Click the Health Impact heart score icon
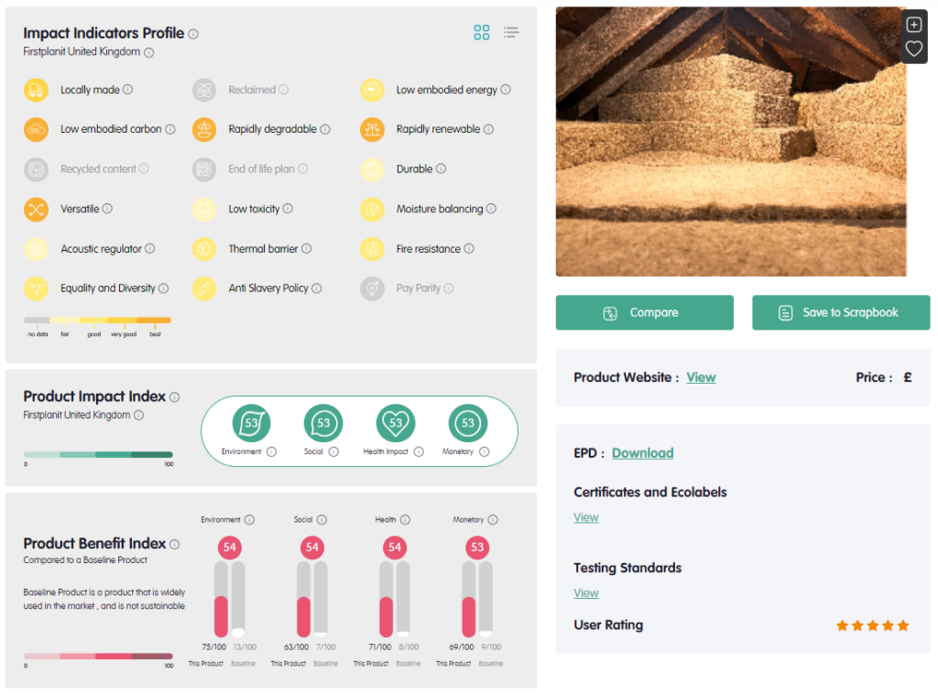The width and height of the screenshot is (938, 695). click(396, 423)
